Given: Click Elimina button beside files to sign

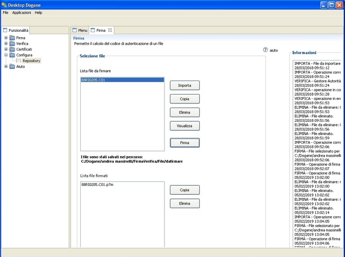Looking at the screenshot, I should [x=185, y=112].
